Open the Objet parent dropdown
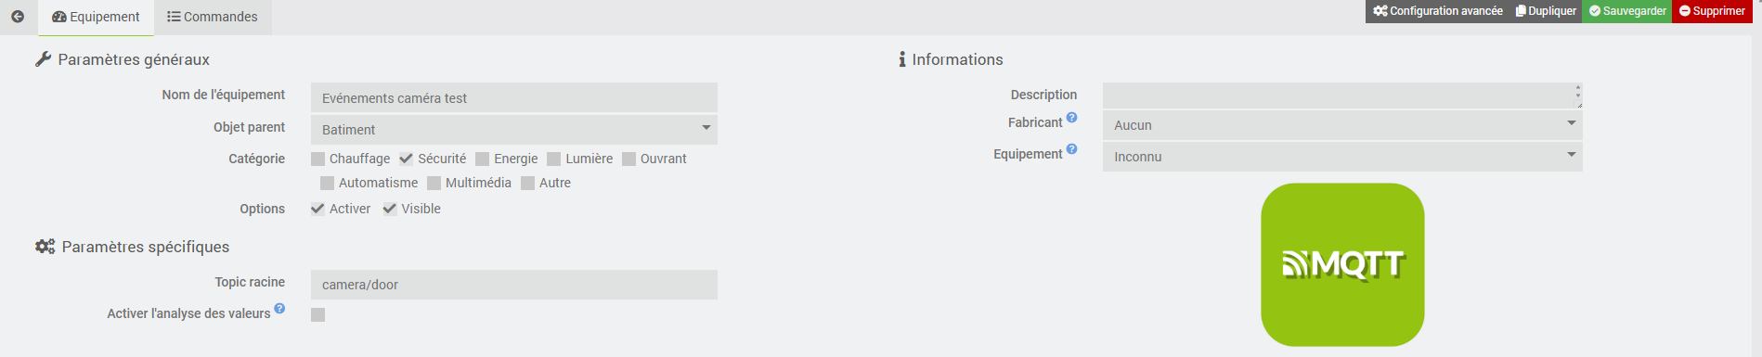The width and height of the screenshot is (1762, 357). click(514, 129)
